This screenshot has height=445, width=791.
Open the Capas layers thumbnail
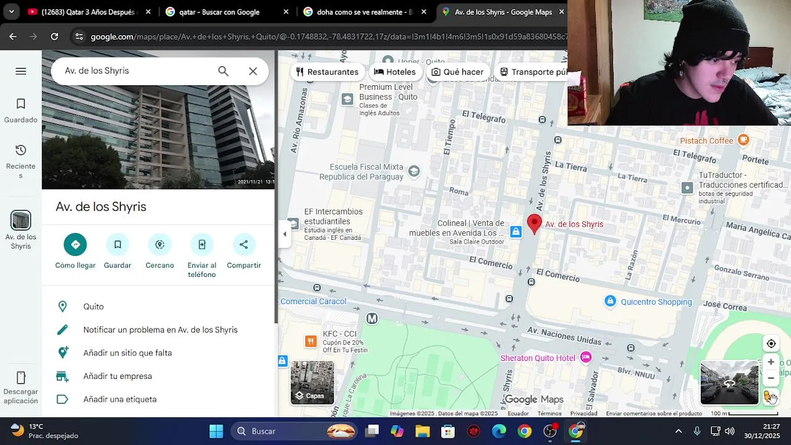click(312, 383)
